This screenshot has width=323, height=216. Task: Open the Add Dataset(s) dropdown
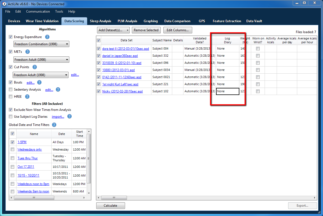127,30
